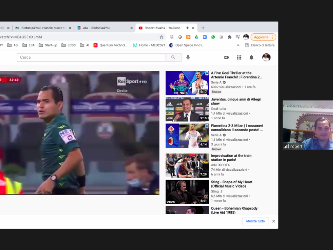
Task: Click the grey circular extension icon
Action: 180,37
